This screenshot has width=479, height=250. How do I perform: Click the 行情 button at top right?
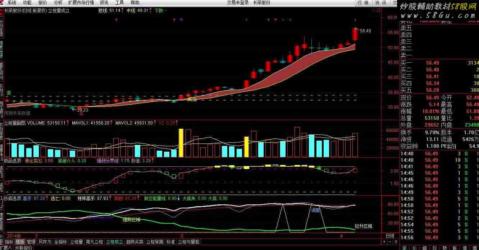click(x=364, y=3)
